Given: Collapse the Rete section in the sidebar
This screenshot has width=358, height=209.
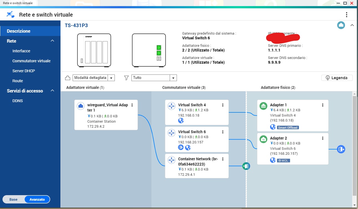Looking at the screenshot, I should pos(52,41).
